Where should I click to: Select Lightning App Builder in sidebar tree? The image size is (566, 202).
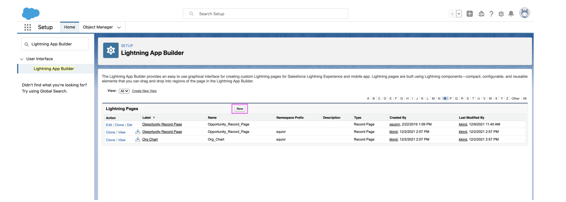54,69
